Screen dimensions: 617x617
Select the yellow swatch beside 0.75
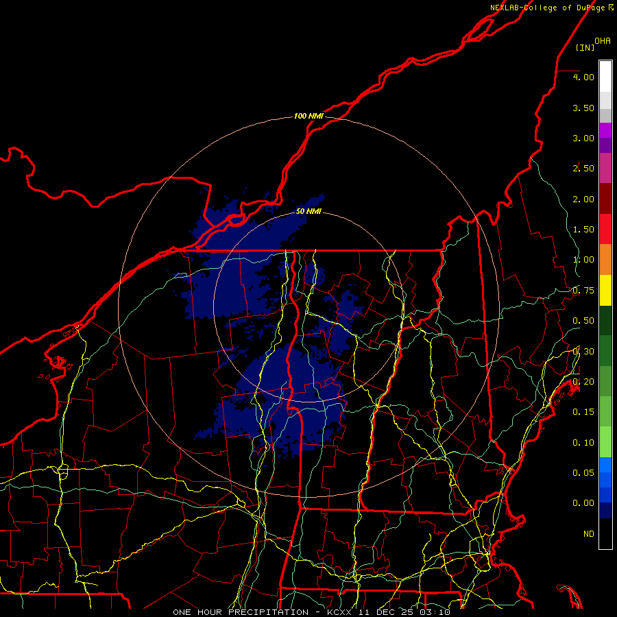(x=605, y=290)
